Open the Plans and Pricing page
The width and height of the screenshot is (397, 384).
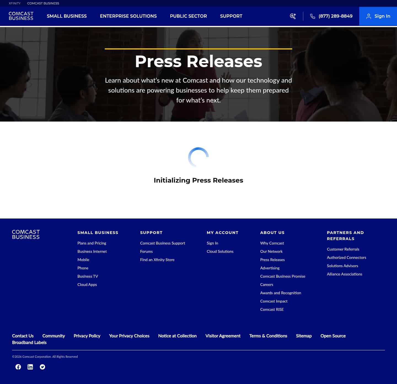click(92, 243)
